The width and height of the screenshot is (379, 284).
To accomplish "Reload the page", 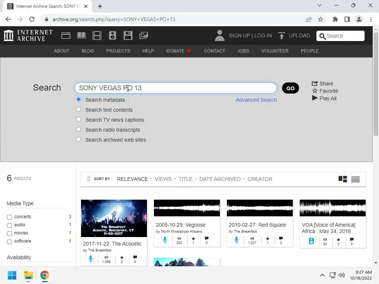I will [32, 19].
